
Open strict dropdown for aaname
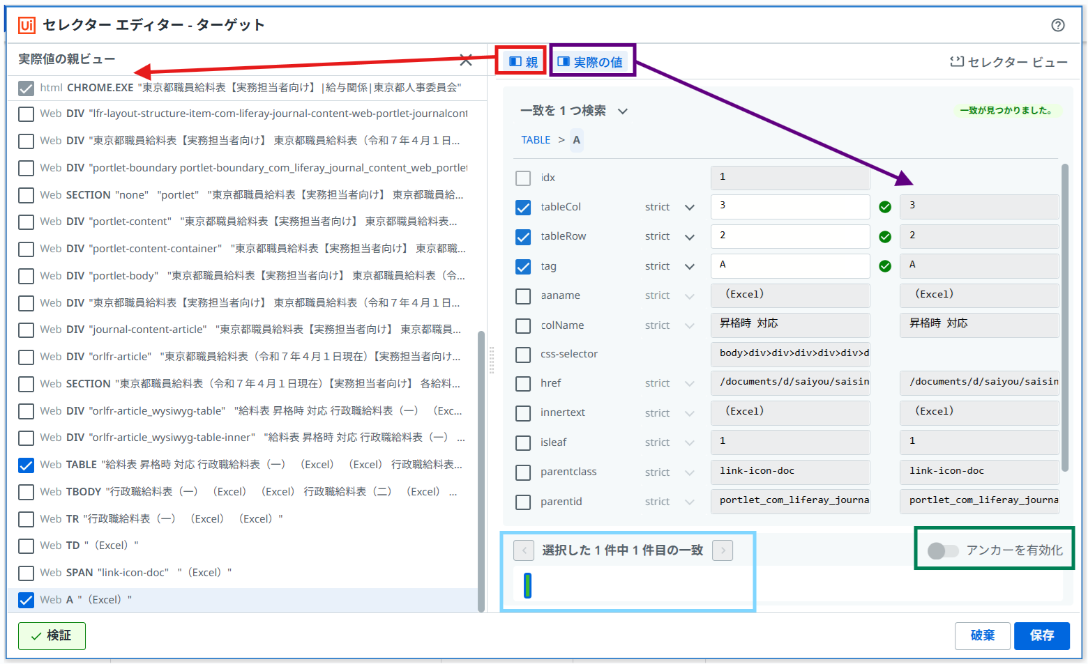[690, 296]
